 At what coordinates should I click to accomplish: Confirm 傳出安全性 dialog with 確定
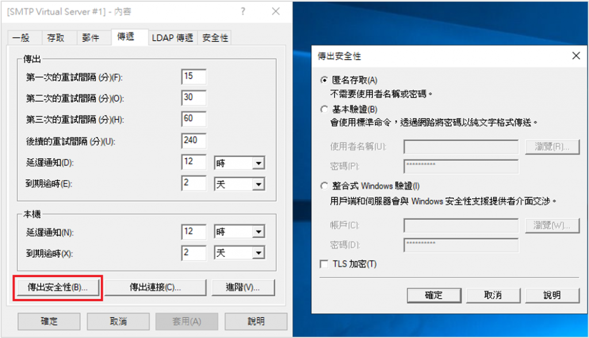(434, 295)
